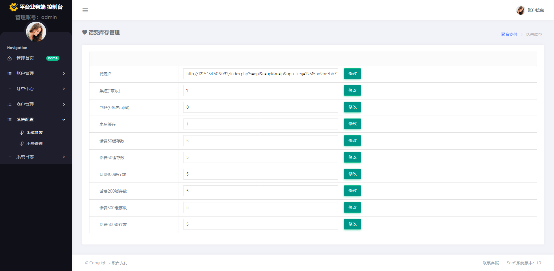Open 管理首页 from the sidebar
Screen dimensions: 554x271
(x=25, y=58)
